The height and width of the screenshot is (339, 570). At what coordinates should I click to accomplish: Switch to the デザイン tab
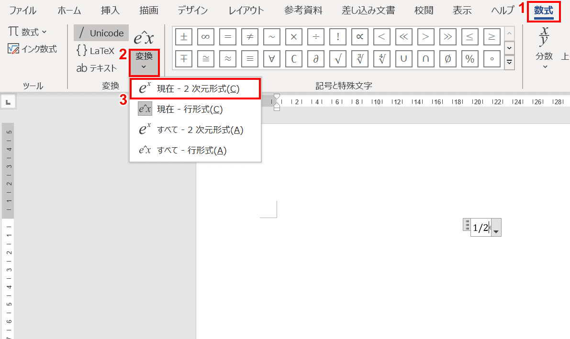click(193, 10)
